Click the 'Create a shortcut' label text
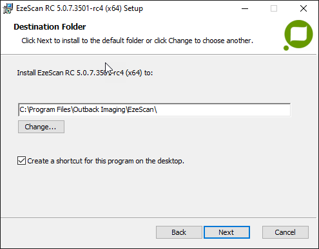Screen dimensions: 319x249 (x=106, y=161)
